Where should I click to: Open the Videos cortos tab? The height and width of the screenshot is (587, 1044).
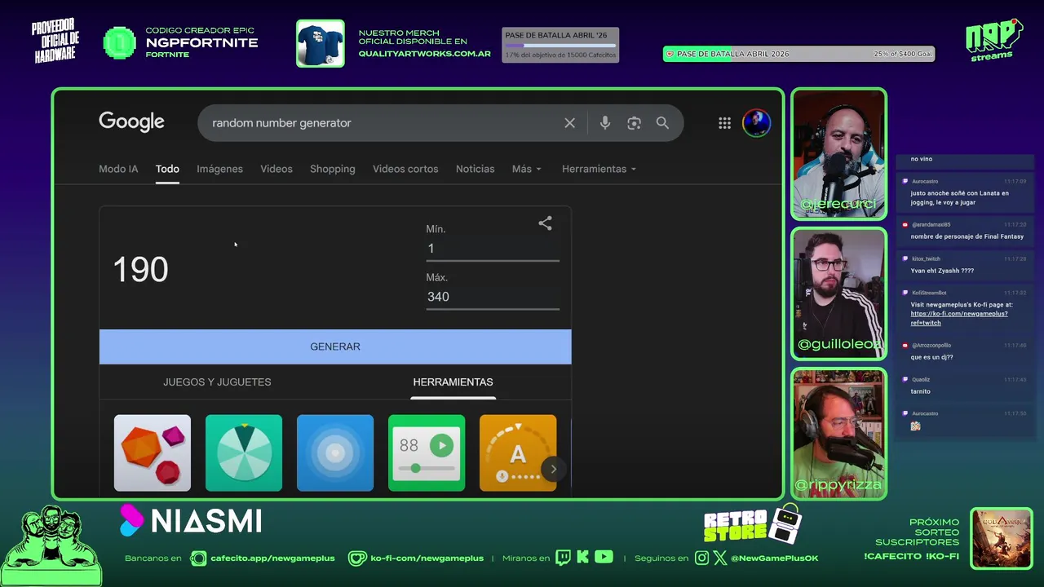[x=405, y=169]
